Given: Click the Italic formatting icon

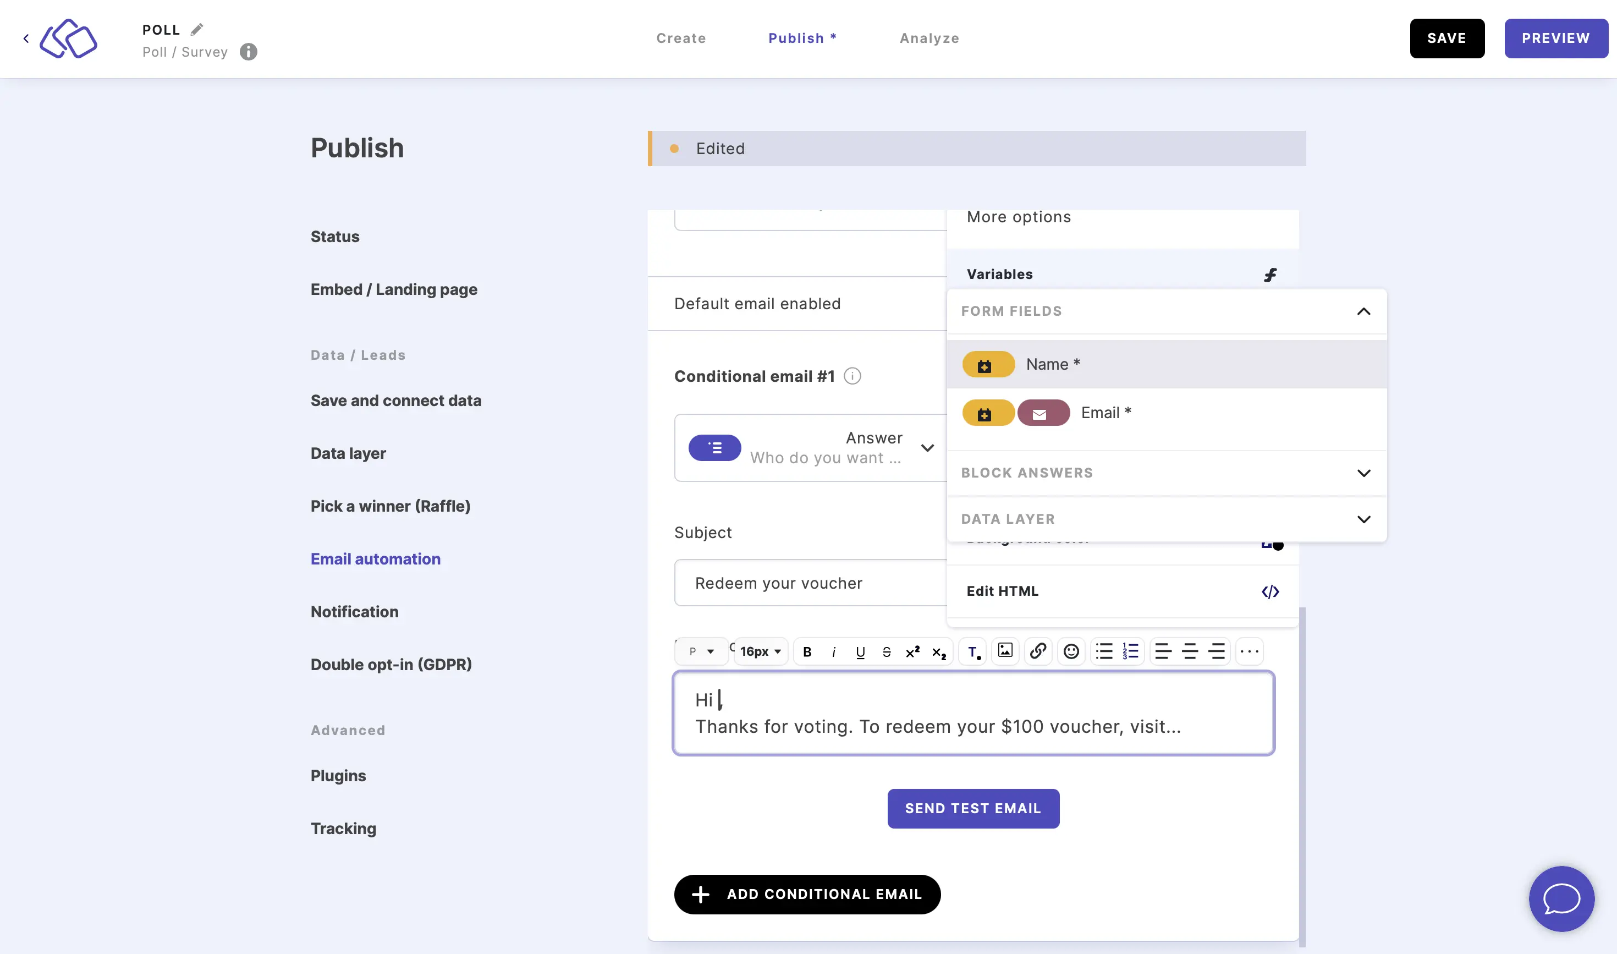Looking at the screenshot, I should [833, 652].
